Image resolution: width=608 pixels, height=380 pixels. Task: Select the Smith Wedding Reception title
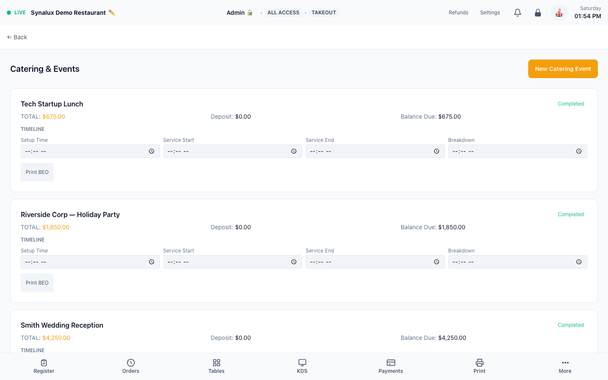tap(62, 325)
